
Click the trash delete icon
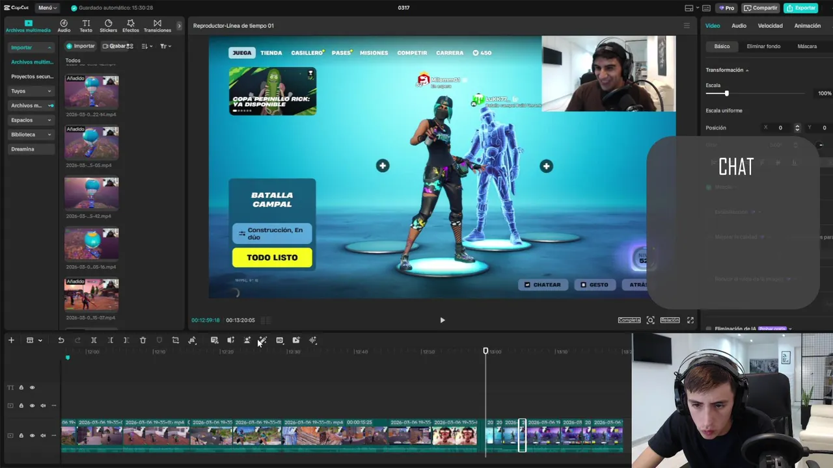pos(143,340)
